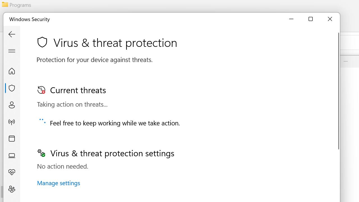The width and height of the screenshot is (359, 202).
Task: Click the protection settings gears icon
Action: (41, 153)
